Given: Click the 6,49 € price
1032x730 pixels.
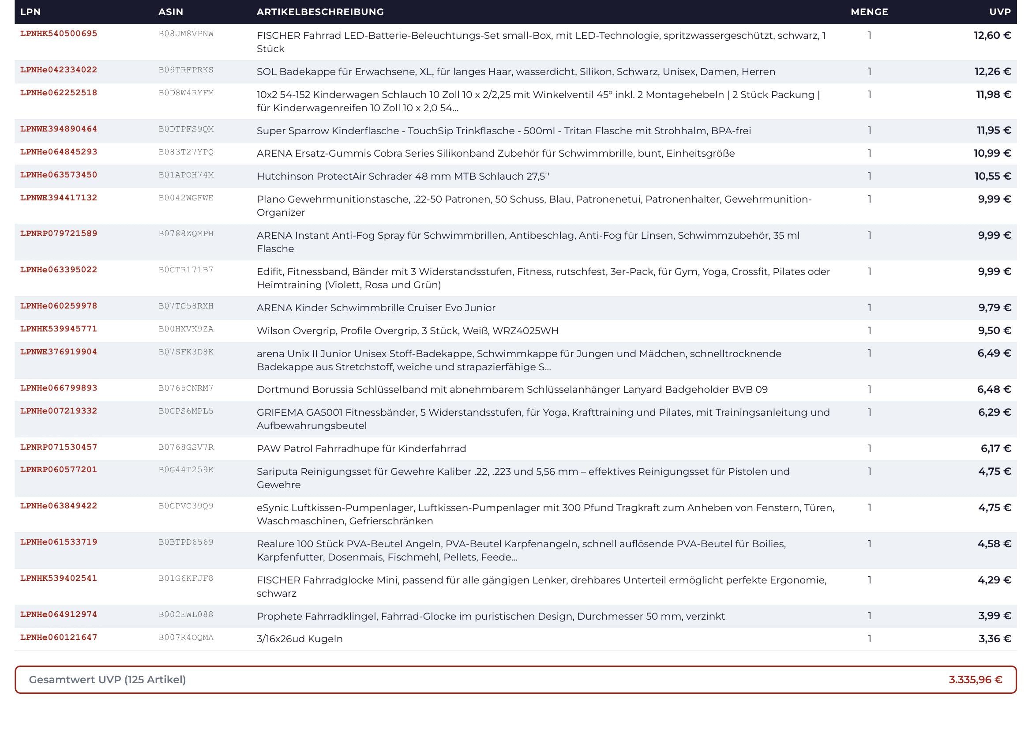Looking at the screenshot, I should (x=994, y=354).
